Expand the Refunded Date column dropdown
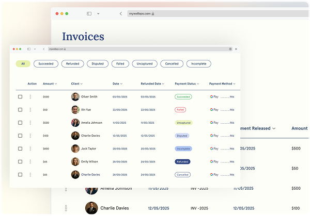Viewport: 310px width, 216px height. 163,84
